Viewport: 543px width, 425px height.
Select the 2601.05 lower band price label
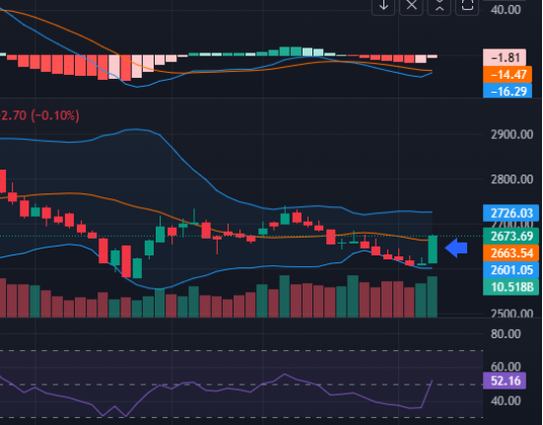click(x=511, y=270)
